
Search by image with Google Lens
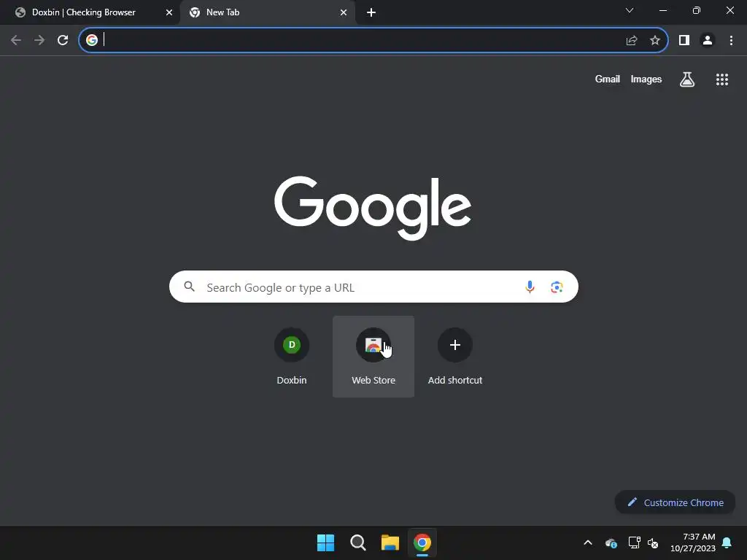point(557,287)
